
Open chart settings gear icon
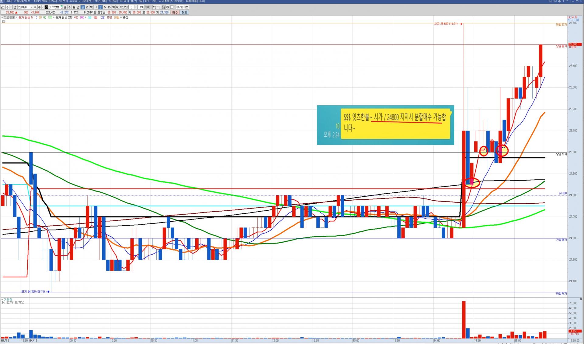[x=168, y=7]
